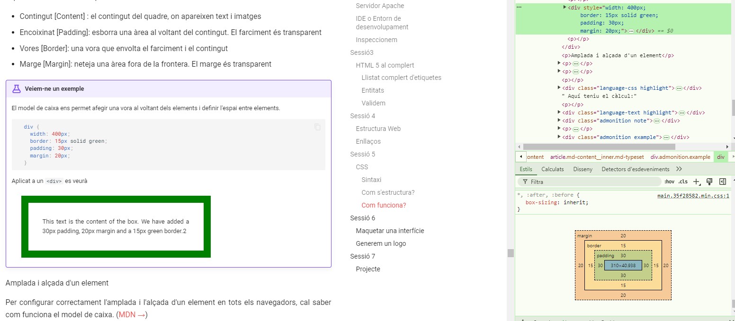Expand the selected div with inline style
735x321 pixels.
pos(565,7)
